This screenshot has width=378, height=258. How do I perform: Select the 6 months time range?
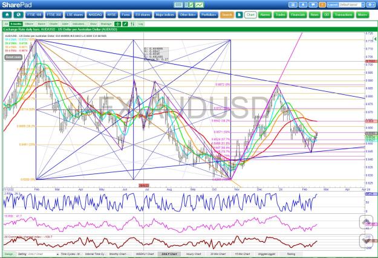[16, 24]
